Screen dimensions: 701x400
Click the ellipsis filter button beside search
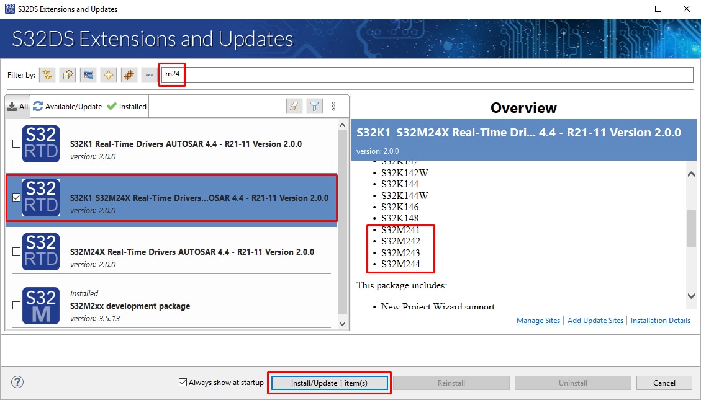(149, 75)
